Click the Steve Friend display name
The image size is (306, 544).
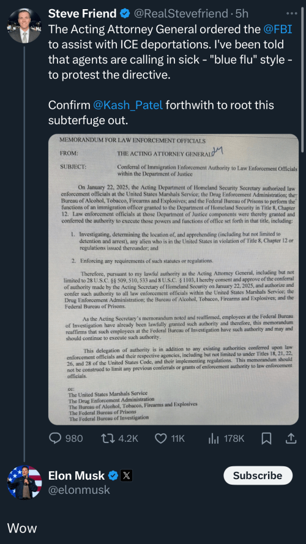click(82, 14)
